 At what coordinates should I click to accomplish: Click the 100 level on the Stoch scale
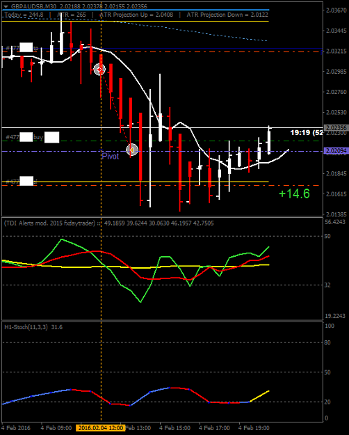pyautogui.click(x=330, y=326)
